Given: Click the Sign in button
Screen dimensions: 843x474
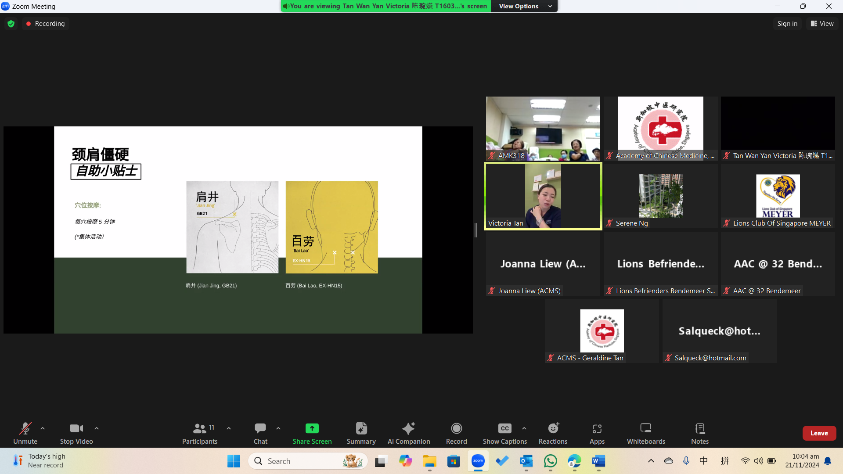Looking at the screenshot, I should click(787, 24).
